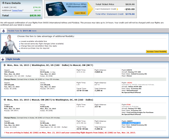Click the 30,000 Bonus Miles banner text
The height and width of the screenshot is (139, 169).
pyautogui.click(x=76, y=4)
